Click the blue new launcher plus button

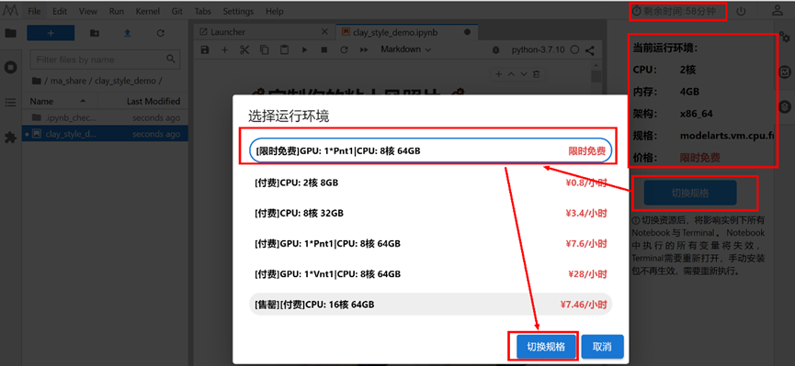coord(51,33)
